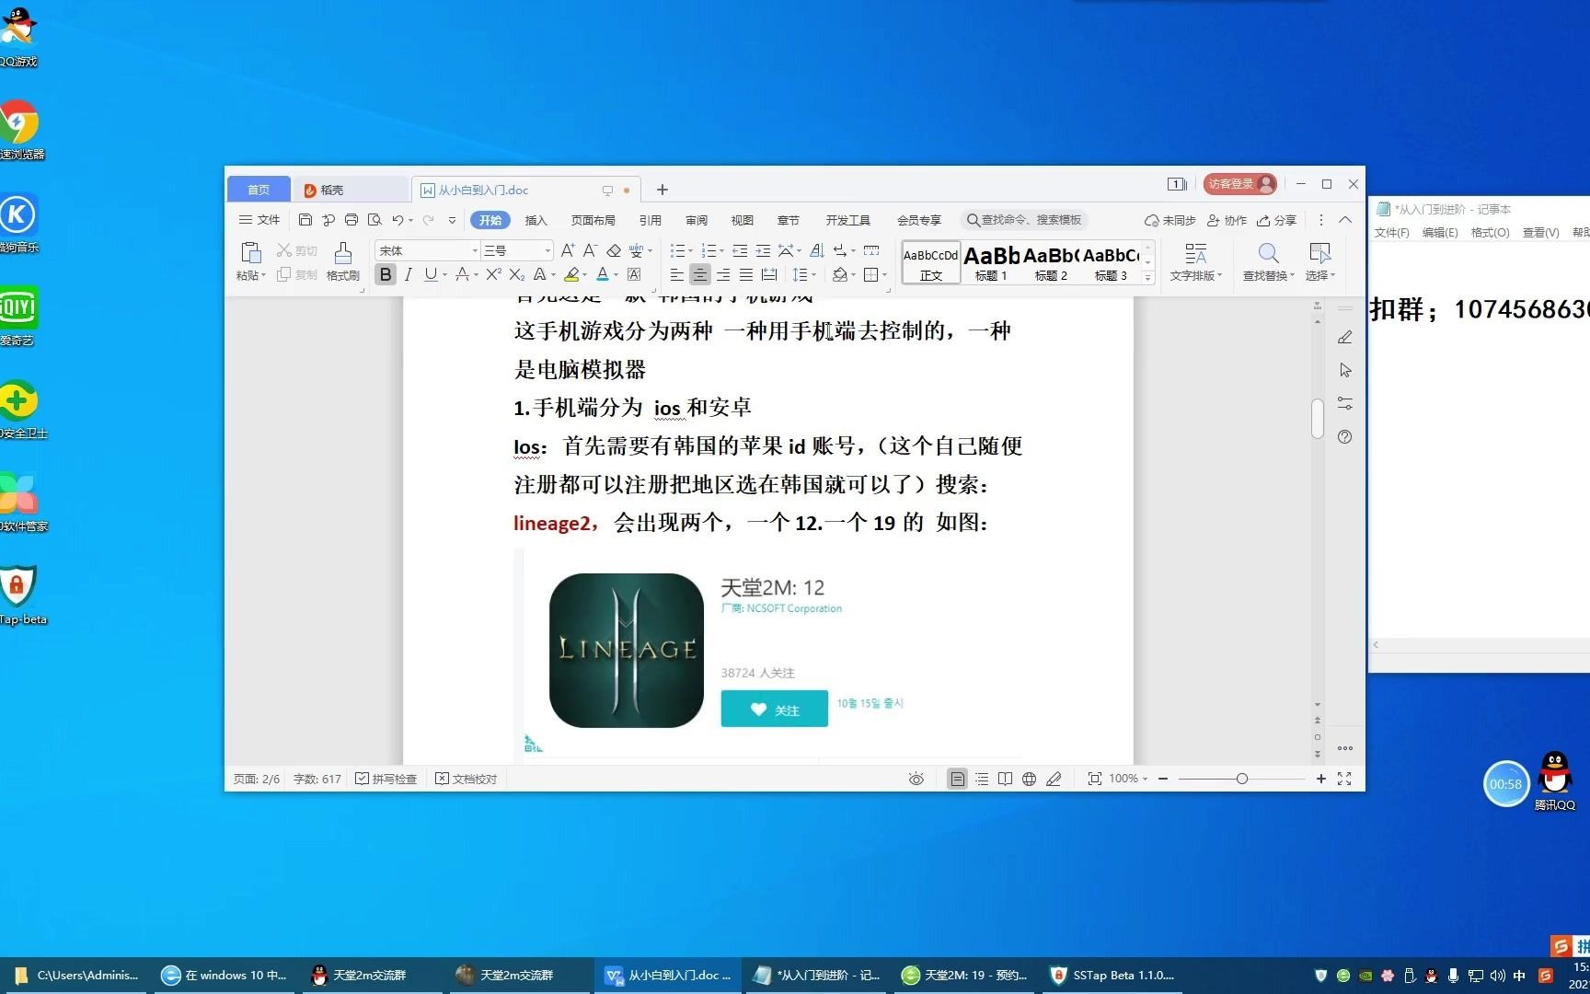Viewport: 1590px width, 994px height.
Task: Open the 页面布局 ribbon tab
Action: tap(593, 220)
